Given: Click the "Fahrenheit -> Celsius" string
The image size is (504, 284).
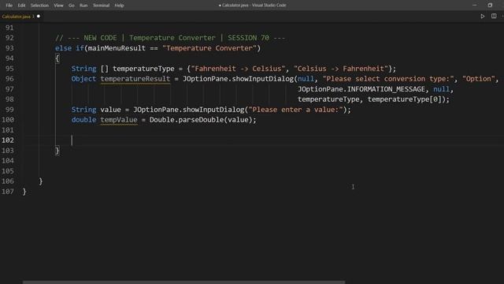Looking at the screenshot, I should pyautogui.click(x=238, y=69).
